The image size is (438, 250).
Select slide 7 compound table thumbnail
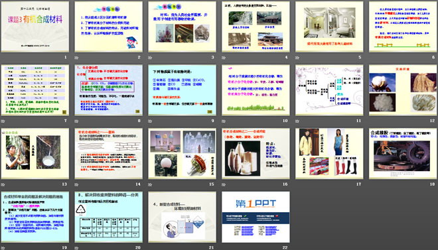pos(35,90)
